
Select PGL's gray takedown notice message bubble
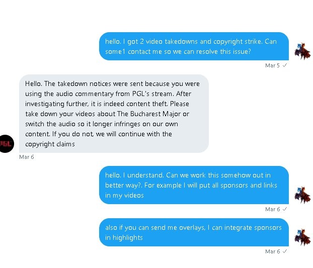[x=114, y=113]
